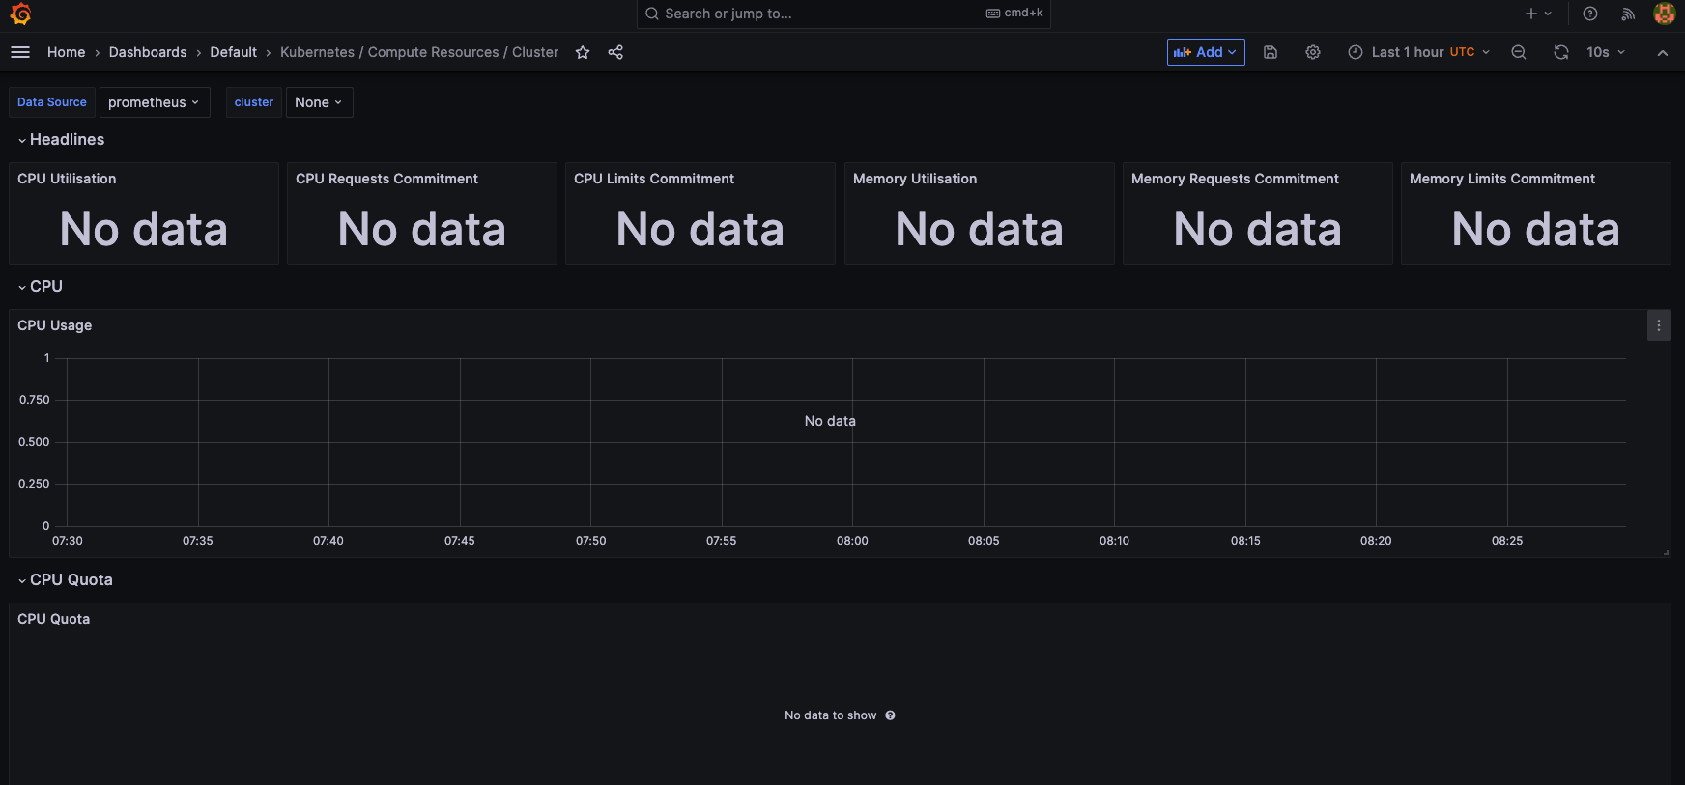Image resolution: width=1685 pixels, height=785 pixels.
Task: Click the CPU Utilisation panel title
Action: tap(67, 179)
